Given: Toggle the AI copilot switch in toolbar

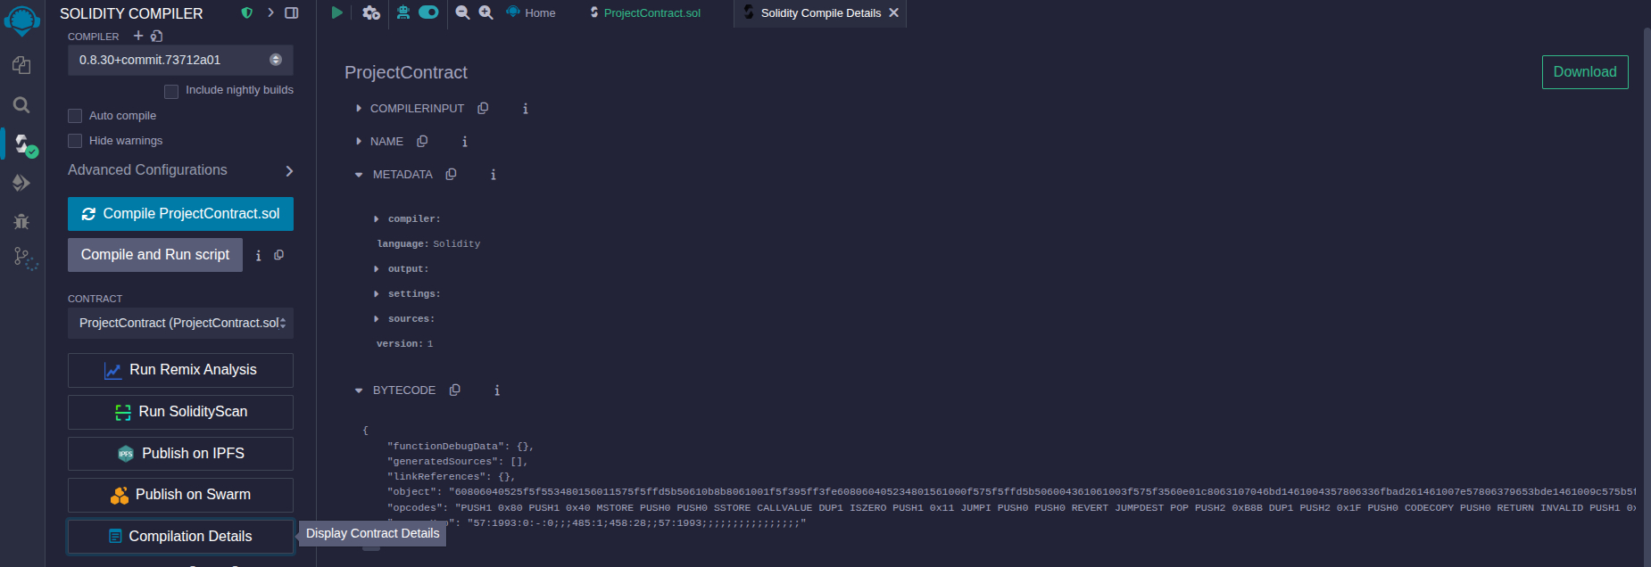Looking at the screenshot, I should tap(428, 12).
